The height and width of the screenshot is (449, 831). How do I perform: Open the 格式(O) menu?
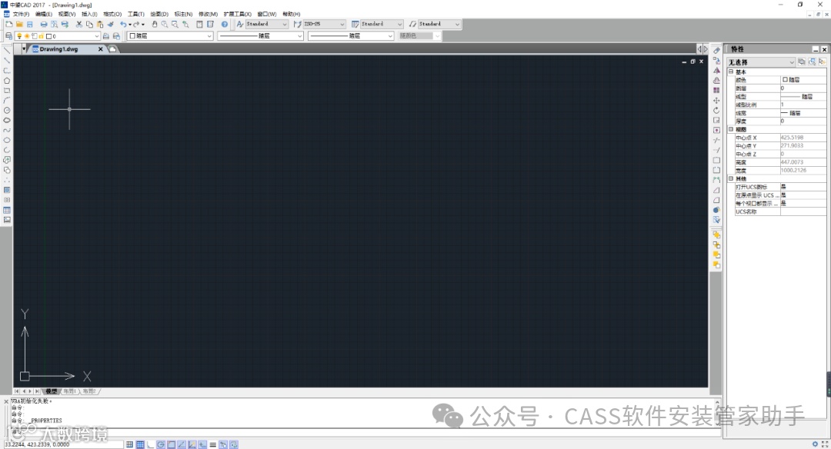pyautogui.click(x=112, y=15)
